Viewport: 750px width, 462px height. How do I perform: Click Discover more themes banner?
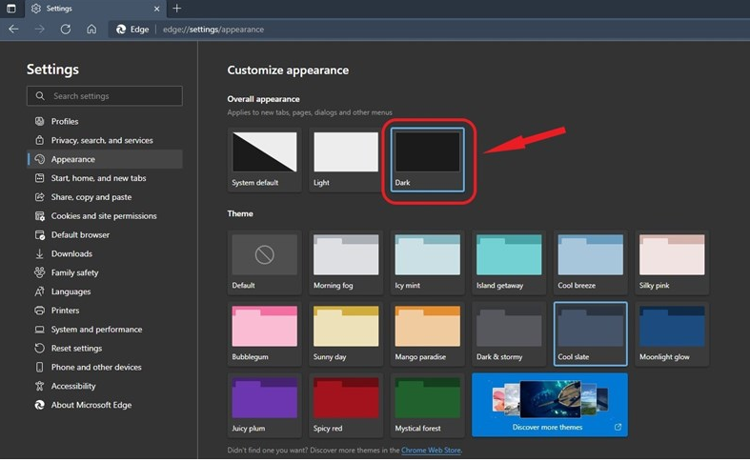click(x=550, y=405)
